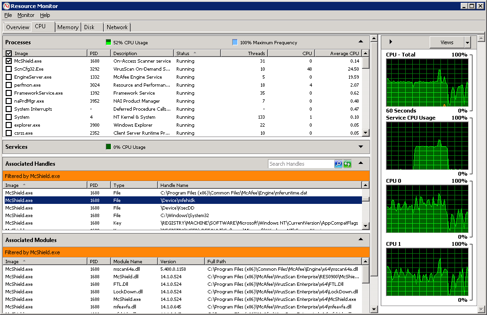Viewport: 487px width, 315px height.
Task: Collapse the Processes section
Action: pyautogui.click(x=361, y=42)
